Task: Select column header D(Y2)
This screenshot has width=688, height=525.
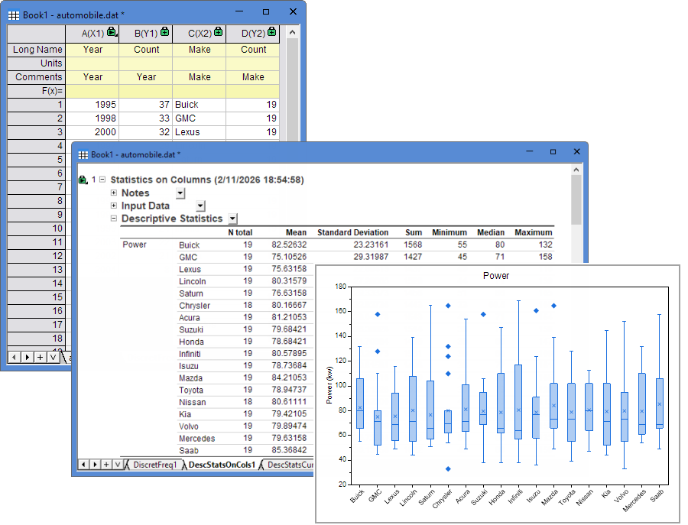Action: tap(253, 34)
